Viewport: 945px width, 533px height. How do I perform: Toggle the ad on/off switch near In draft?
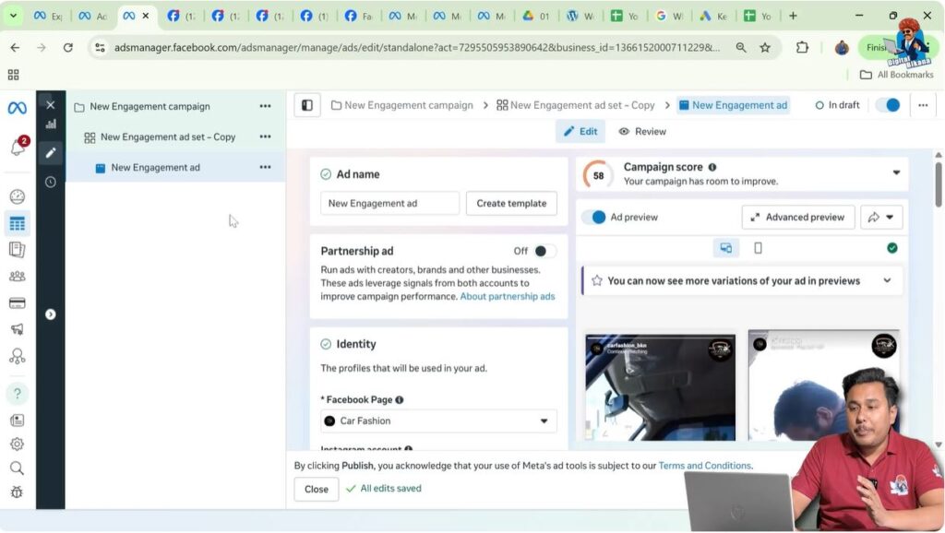click(x=889, y=105)
